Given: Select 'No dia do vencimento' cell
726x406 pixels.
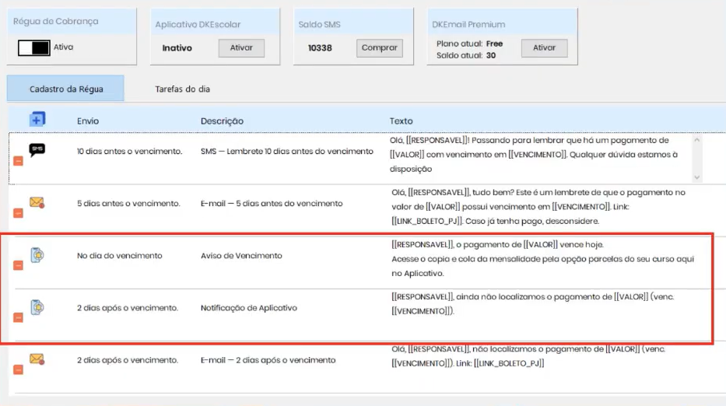Looking at the screenshot, I should (x=120, y=256).
